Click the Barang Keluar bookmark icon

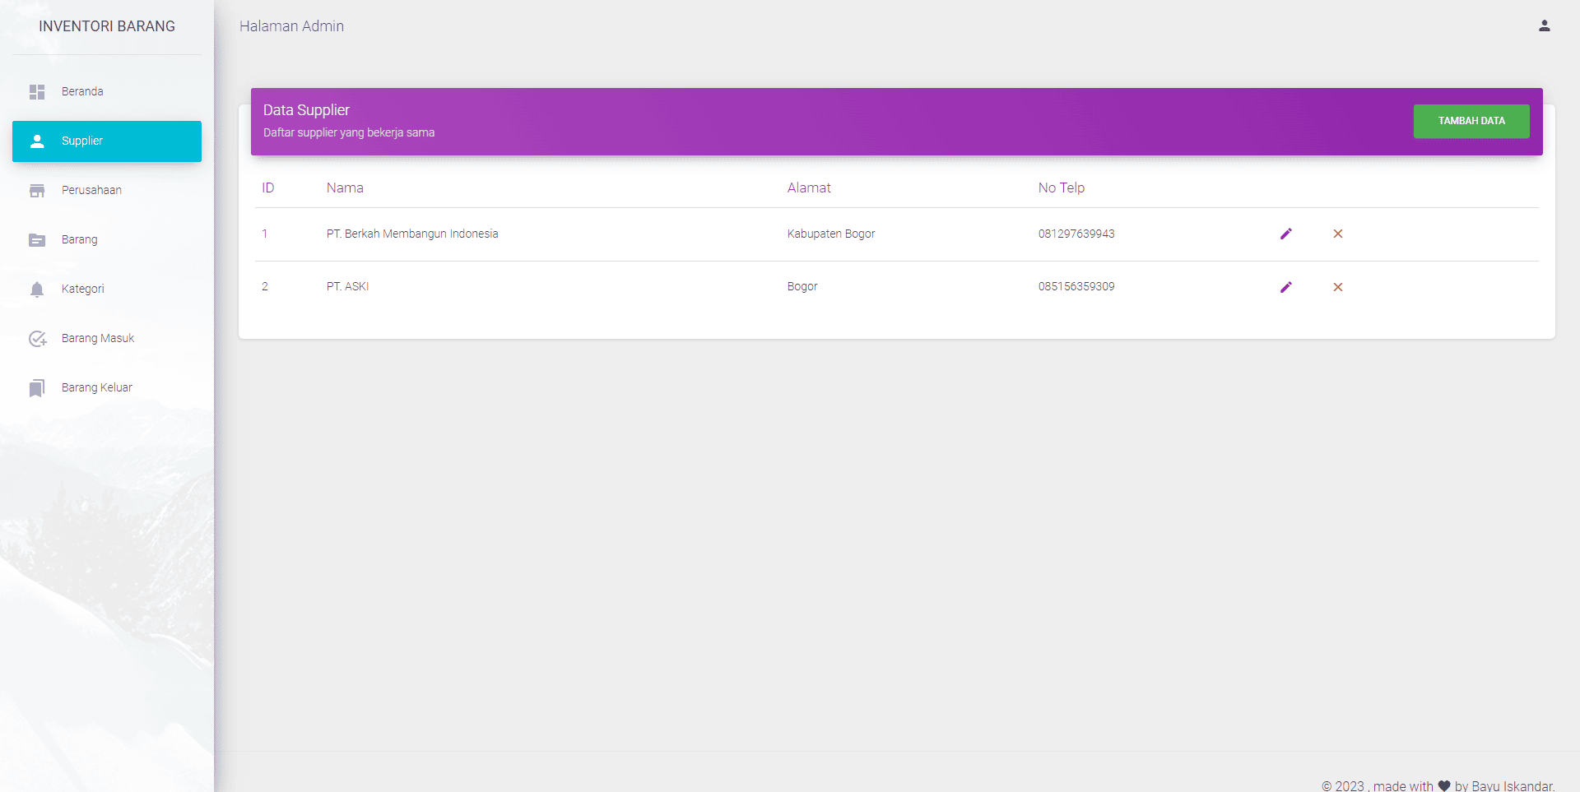click(x=37, y=388)
